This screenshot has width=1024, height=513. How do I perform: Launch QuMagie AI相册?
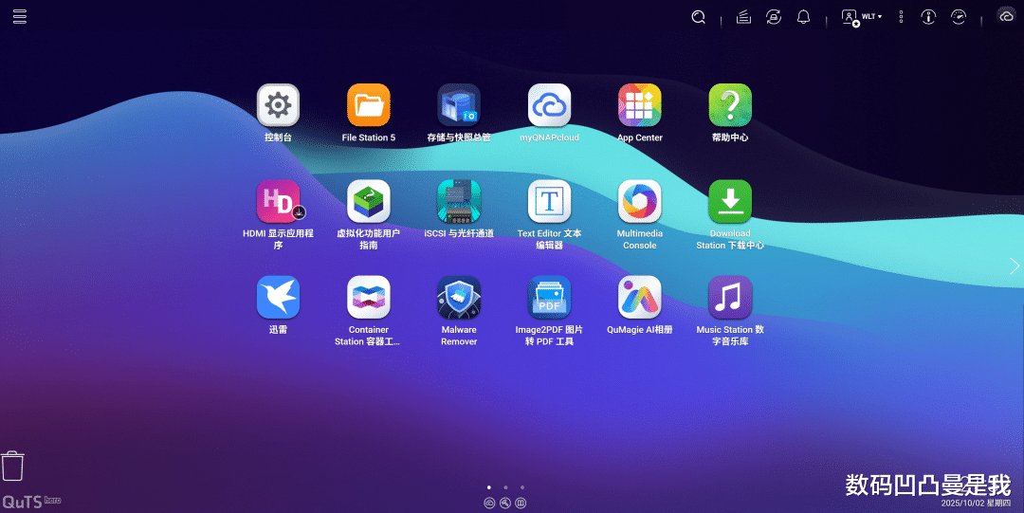pyautogui.click(x=639, y=298)
